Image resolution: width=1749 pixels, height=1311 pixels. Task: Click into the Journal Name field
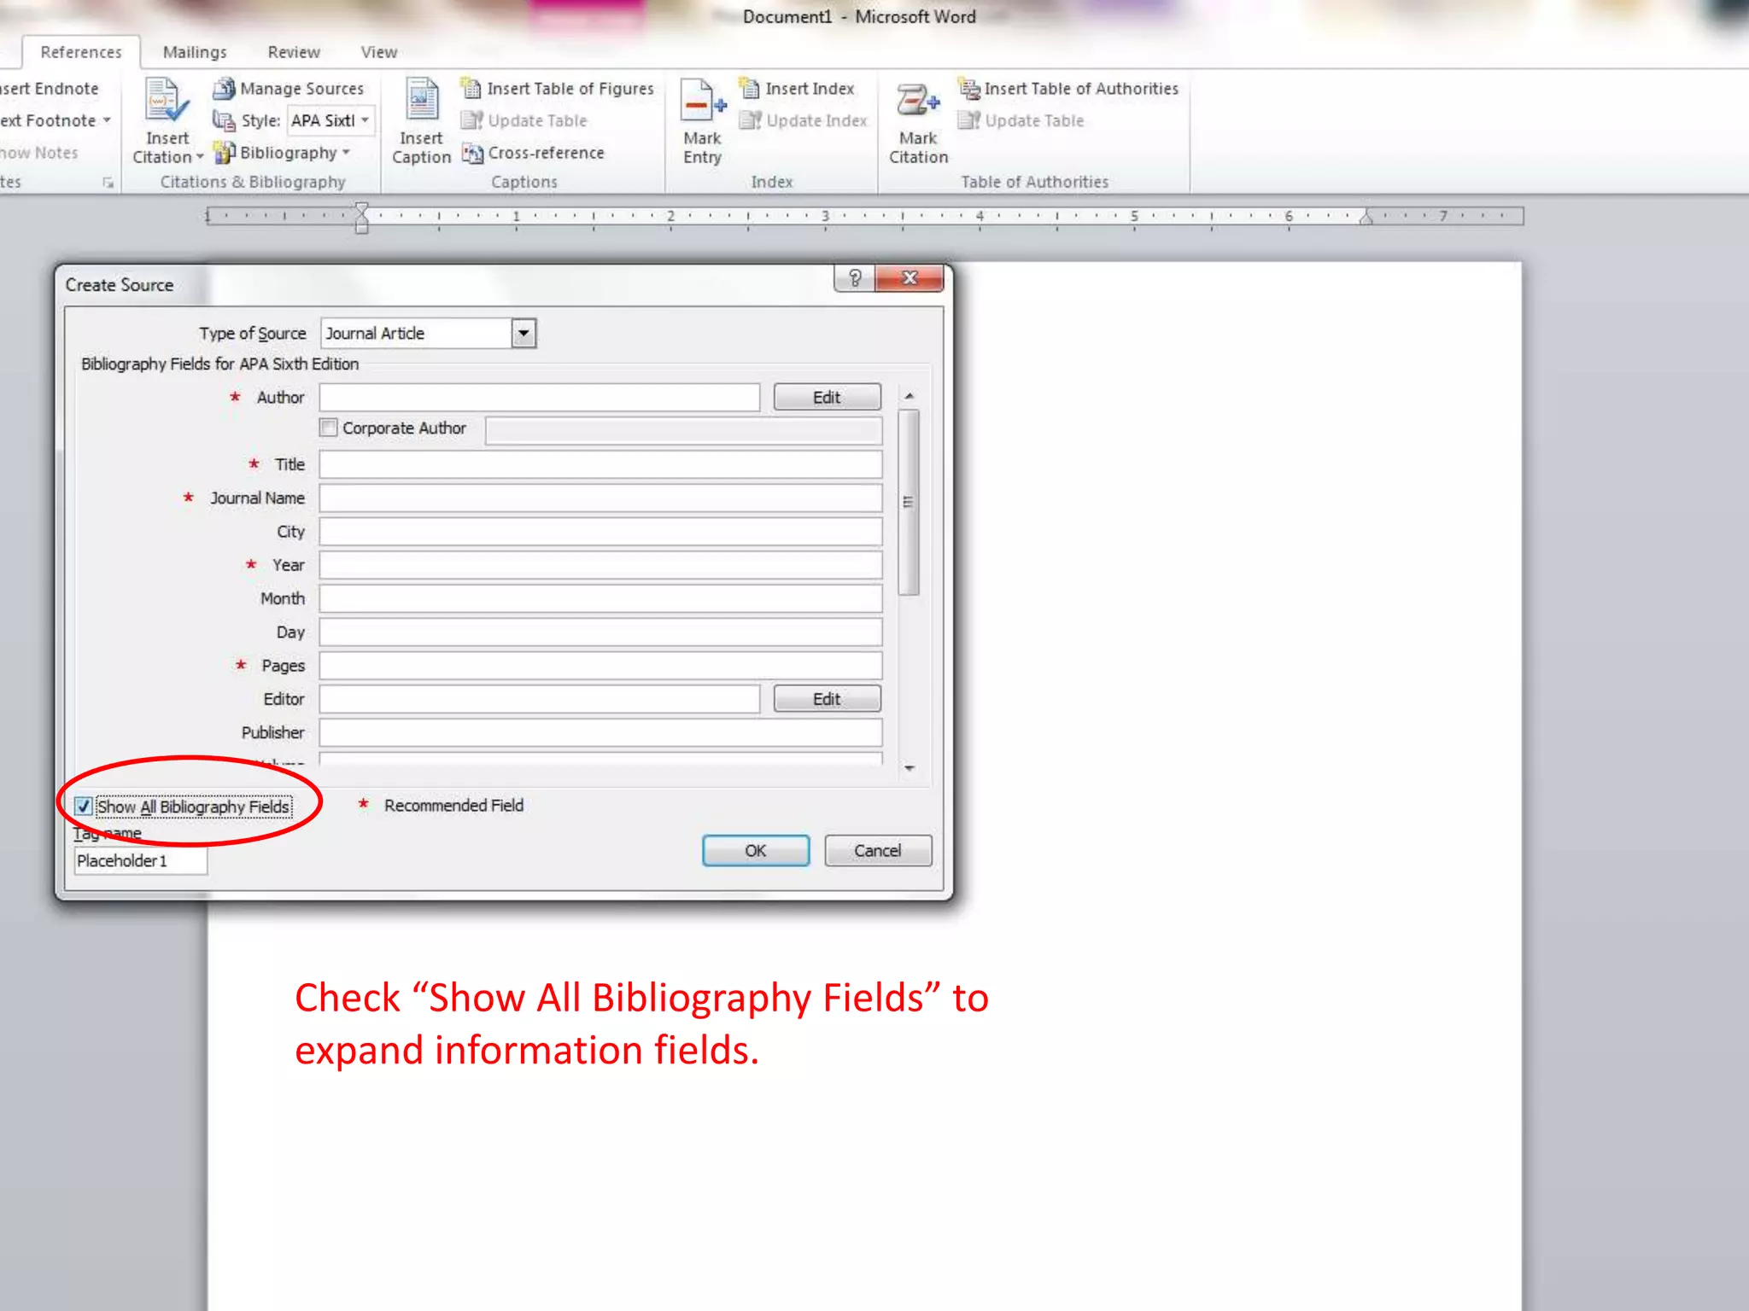tap(601, 498)
